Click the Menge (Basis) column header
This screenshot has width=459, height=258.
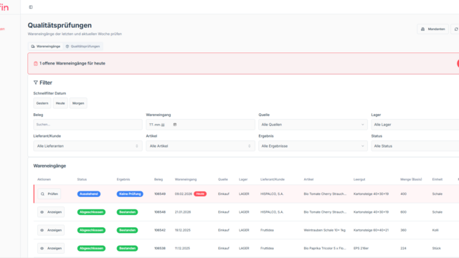(x=411, y=179)
